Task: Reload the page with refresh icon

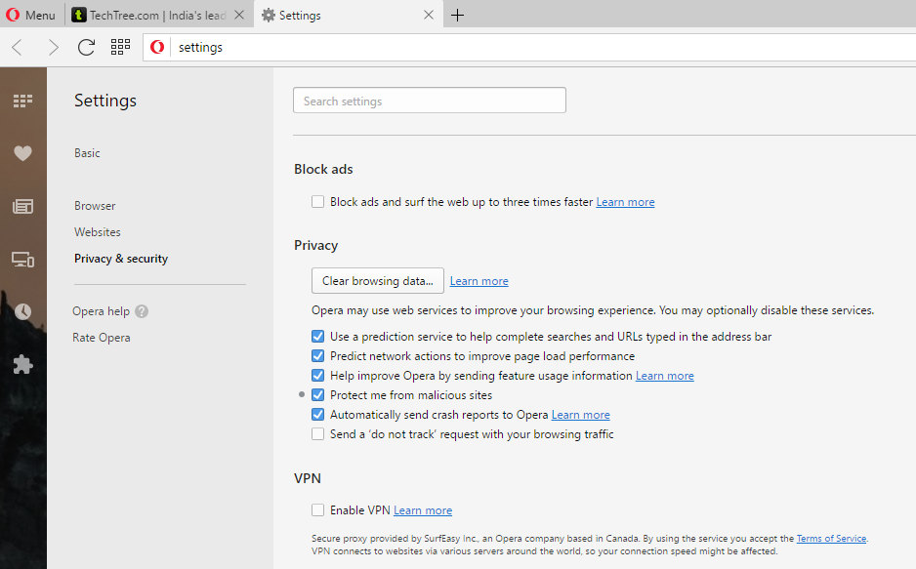Action: 87,47
